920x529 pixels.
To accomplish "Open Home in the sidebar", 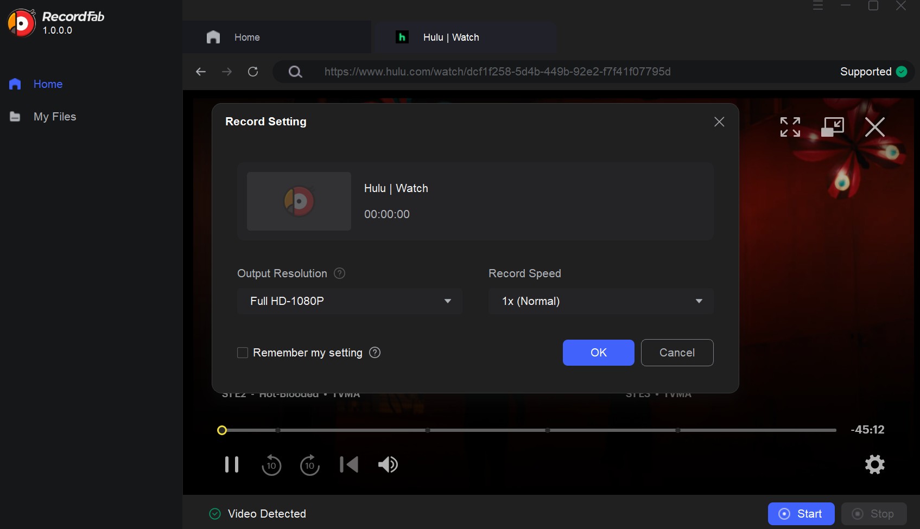I will click(x=36, y=84).
